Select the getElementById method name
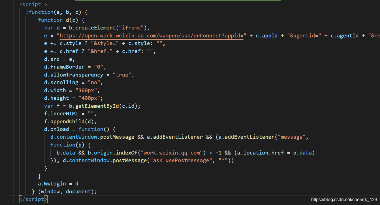The width and height of the screenshot is (380, 205). tap(97, 106)
